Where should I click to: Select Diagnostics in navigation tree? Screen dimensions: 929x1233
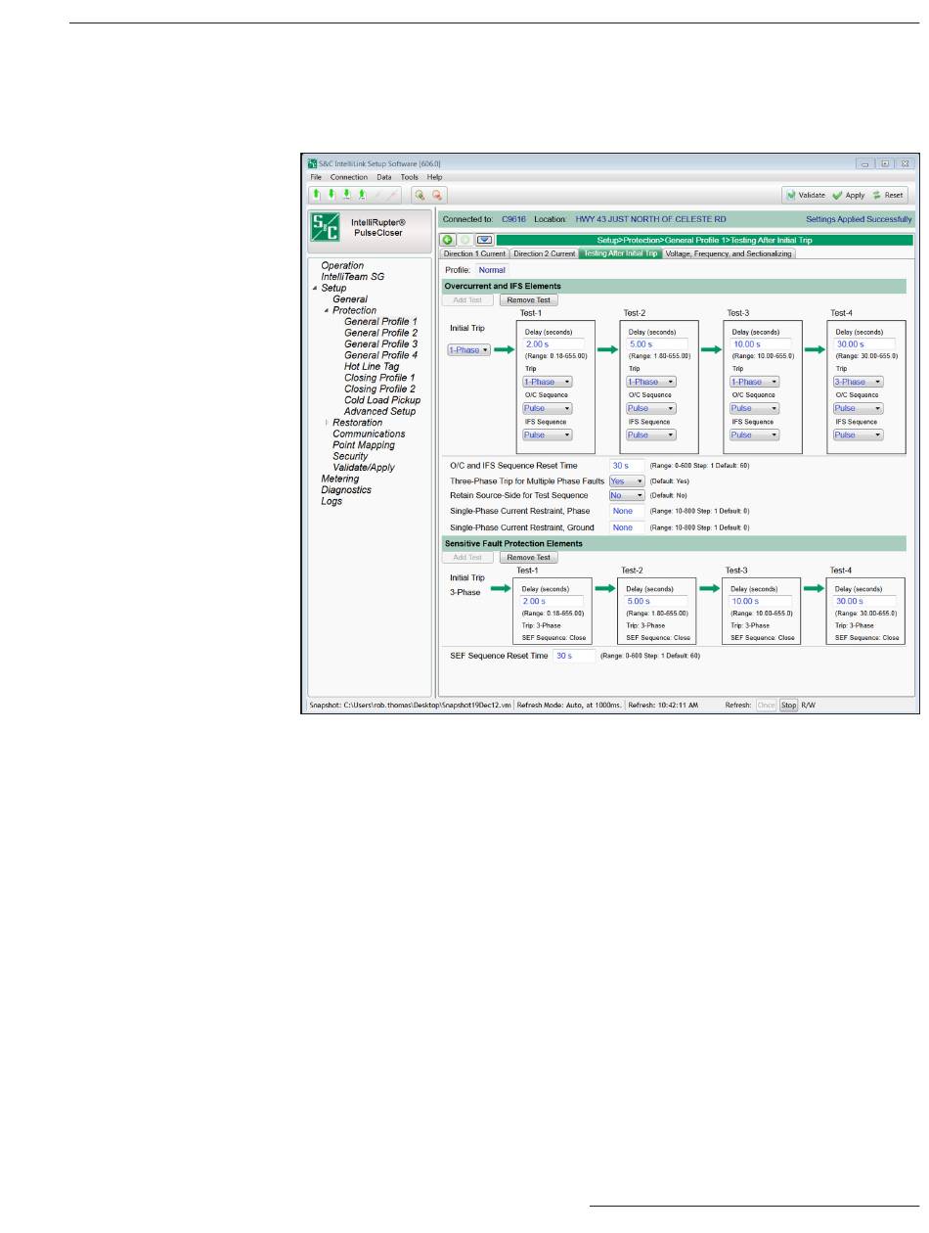coord(346,490)
